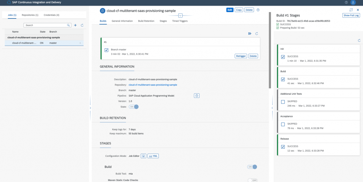Retrigger build #1

coord(241,56)
